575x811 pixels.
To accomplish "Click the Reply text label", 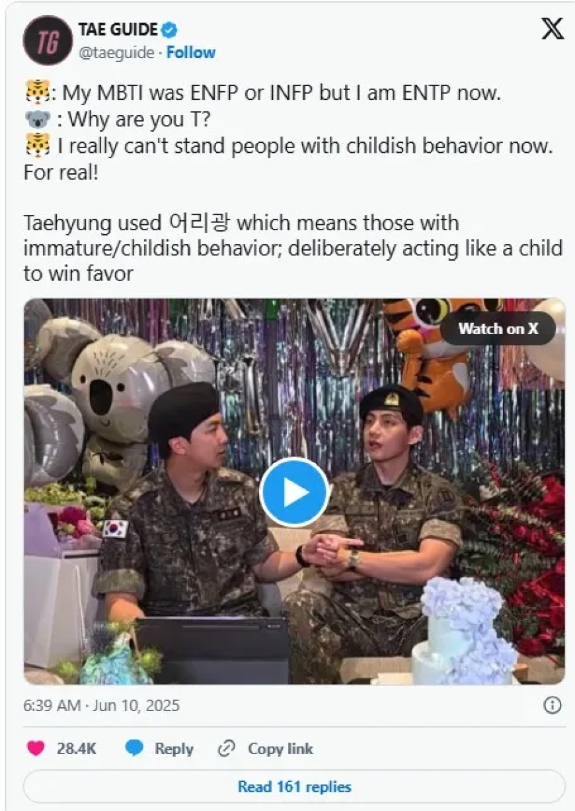I will (174, 749).
